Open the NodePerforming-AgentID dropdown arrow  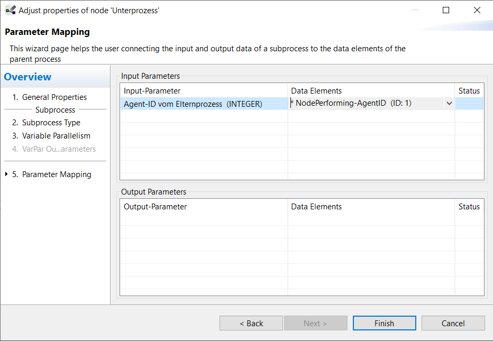(x=449, y=104)
